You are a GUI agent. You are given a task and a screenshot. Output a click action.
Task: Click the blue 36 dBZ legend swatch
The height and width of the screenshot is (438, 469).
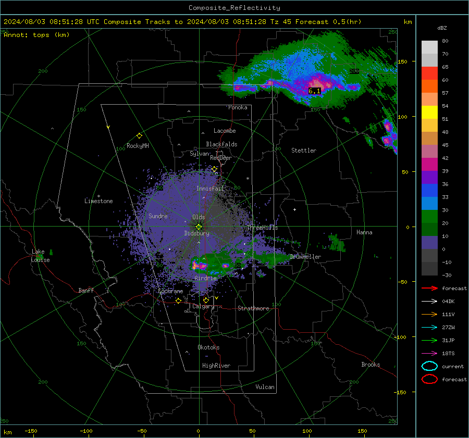click(429, 190)
